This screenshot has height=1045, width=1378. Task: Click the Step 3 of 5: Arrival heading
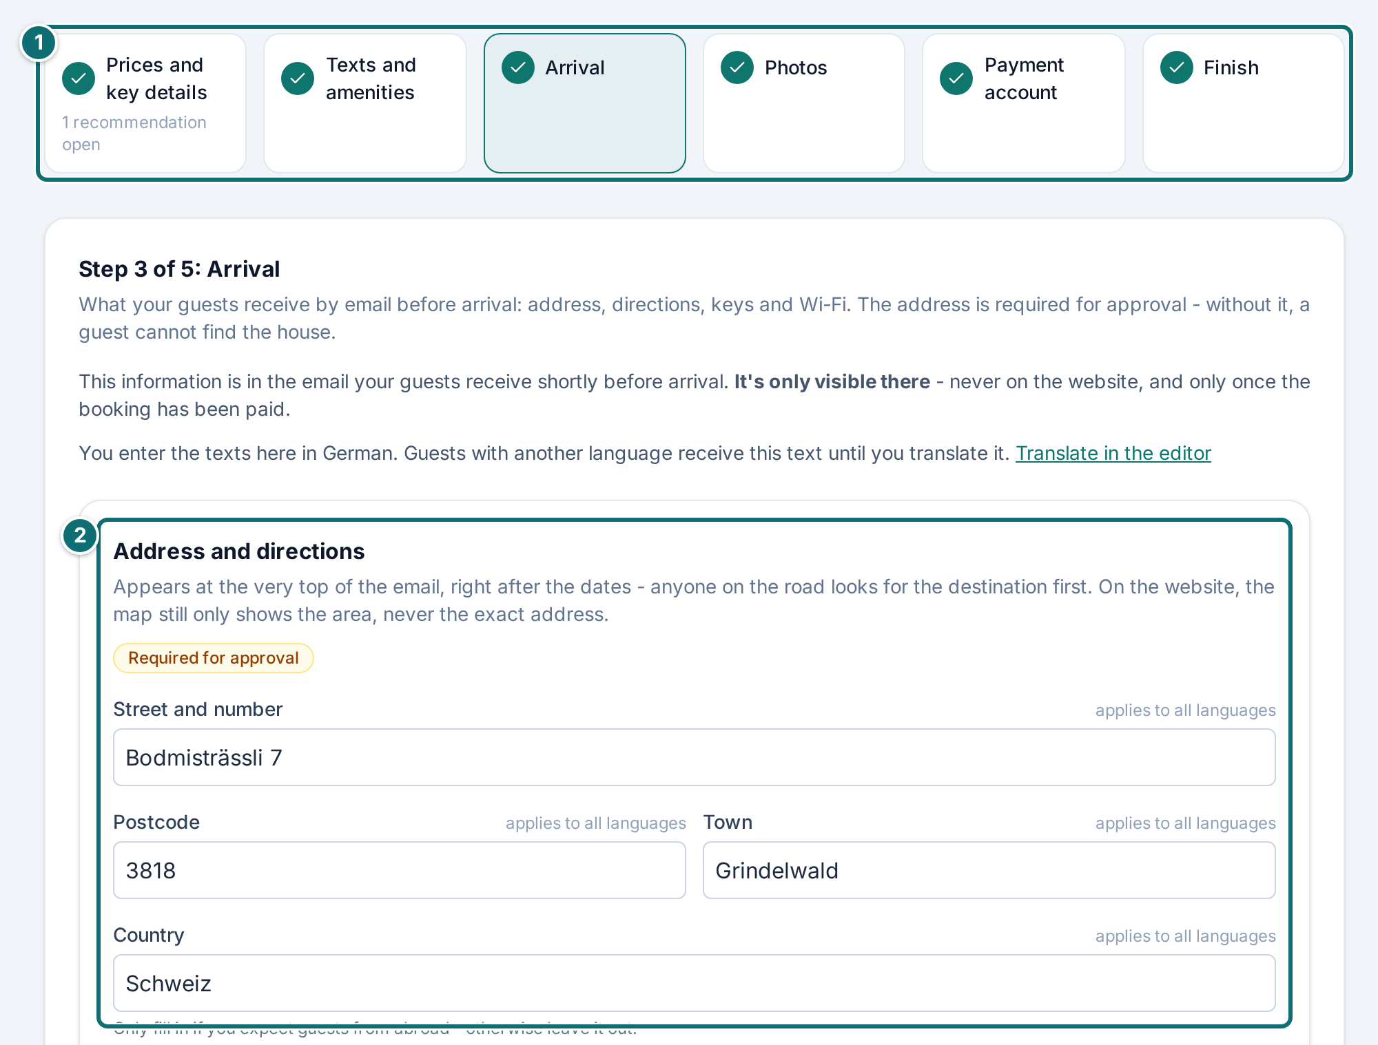(x=179, y=269)
